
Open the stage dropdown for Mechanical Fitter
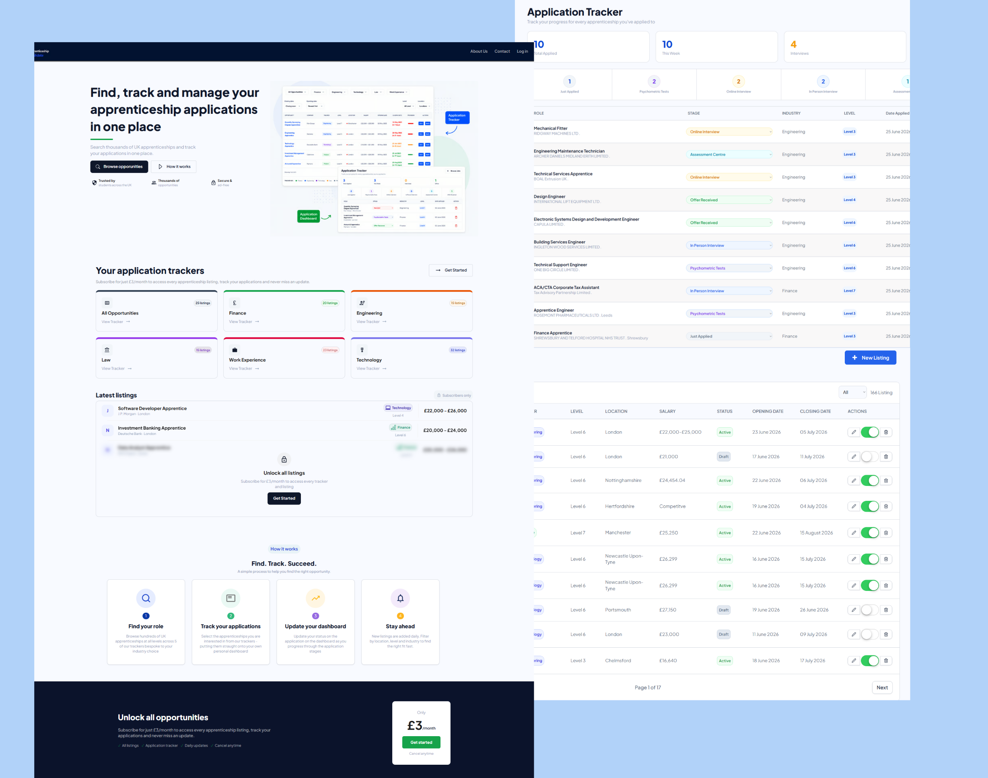coord(729,132)
